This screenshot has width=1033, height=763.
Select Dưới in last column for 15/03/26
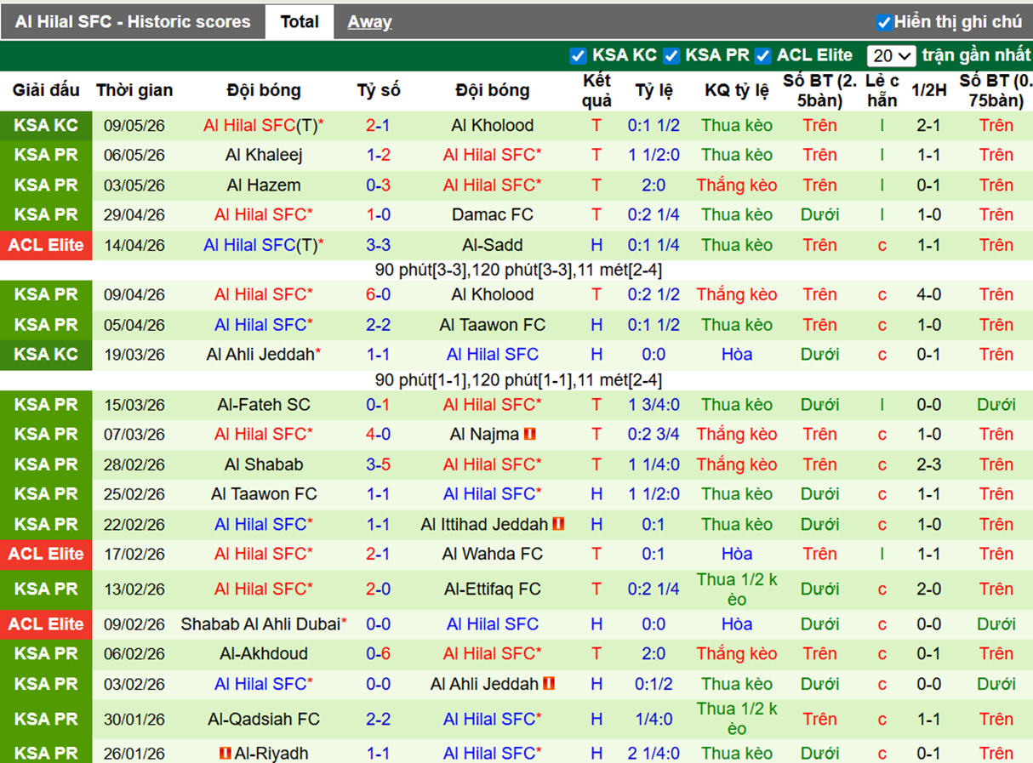(996, 405)
